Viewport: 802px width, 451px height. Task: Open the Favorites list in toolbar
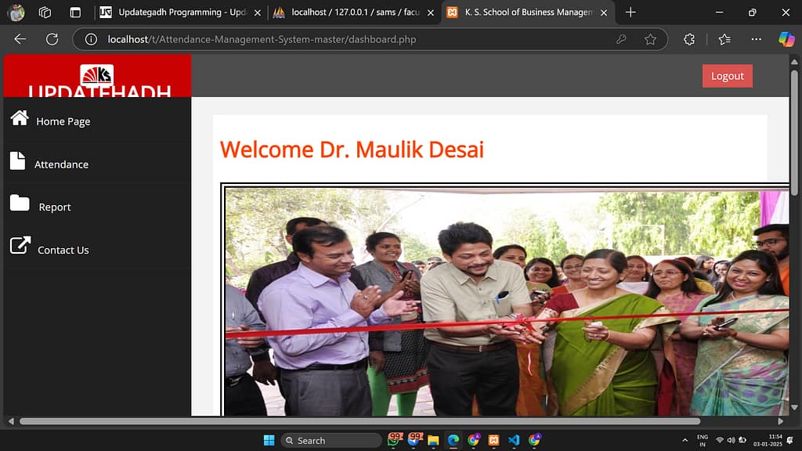click(x=724, y=39)
